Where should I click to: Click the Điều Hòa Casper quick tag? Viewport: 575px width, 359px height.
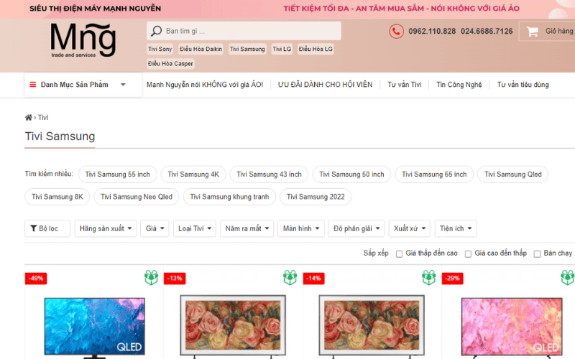pyautogui.click(x=170, y=64)
